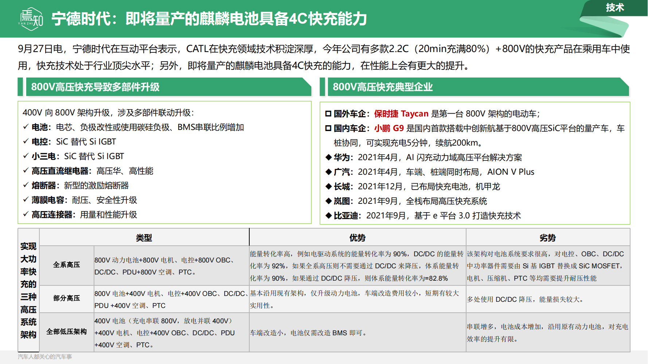Click the 比亚迪 e 平台 3.0 line
648x364 pixels.
coord(423,215)
